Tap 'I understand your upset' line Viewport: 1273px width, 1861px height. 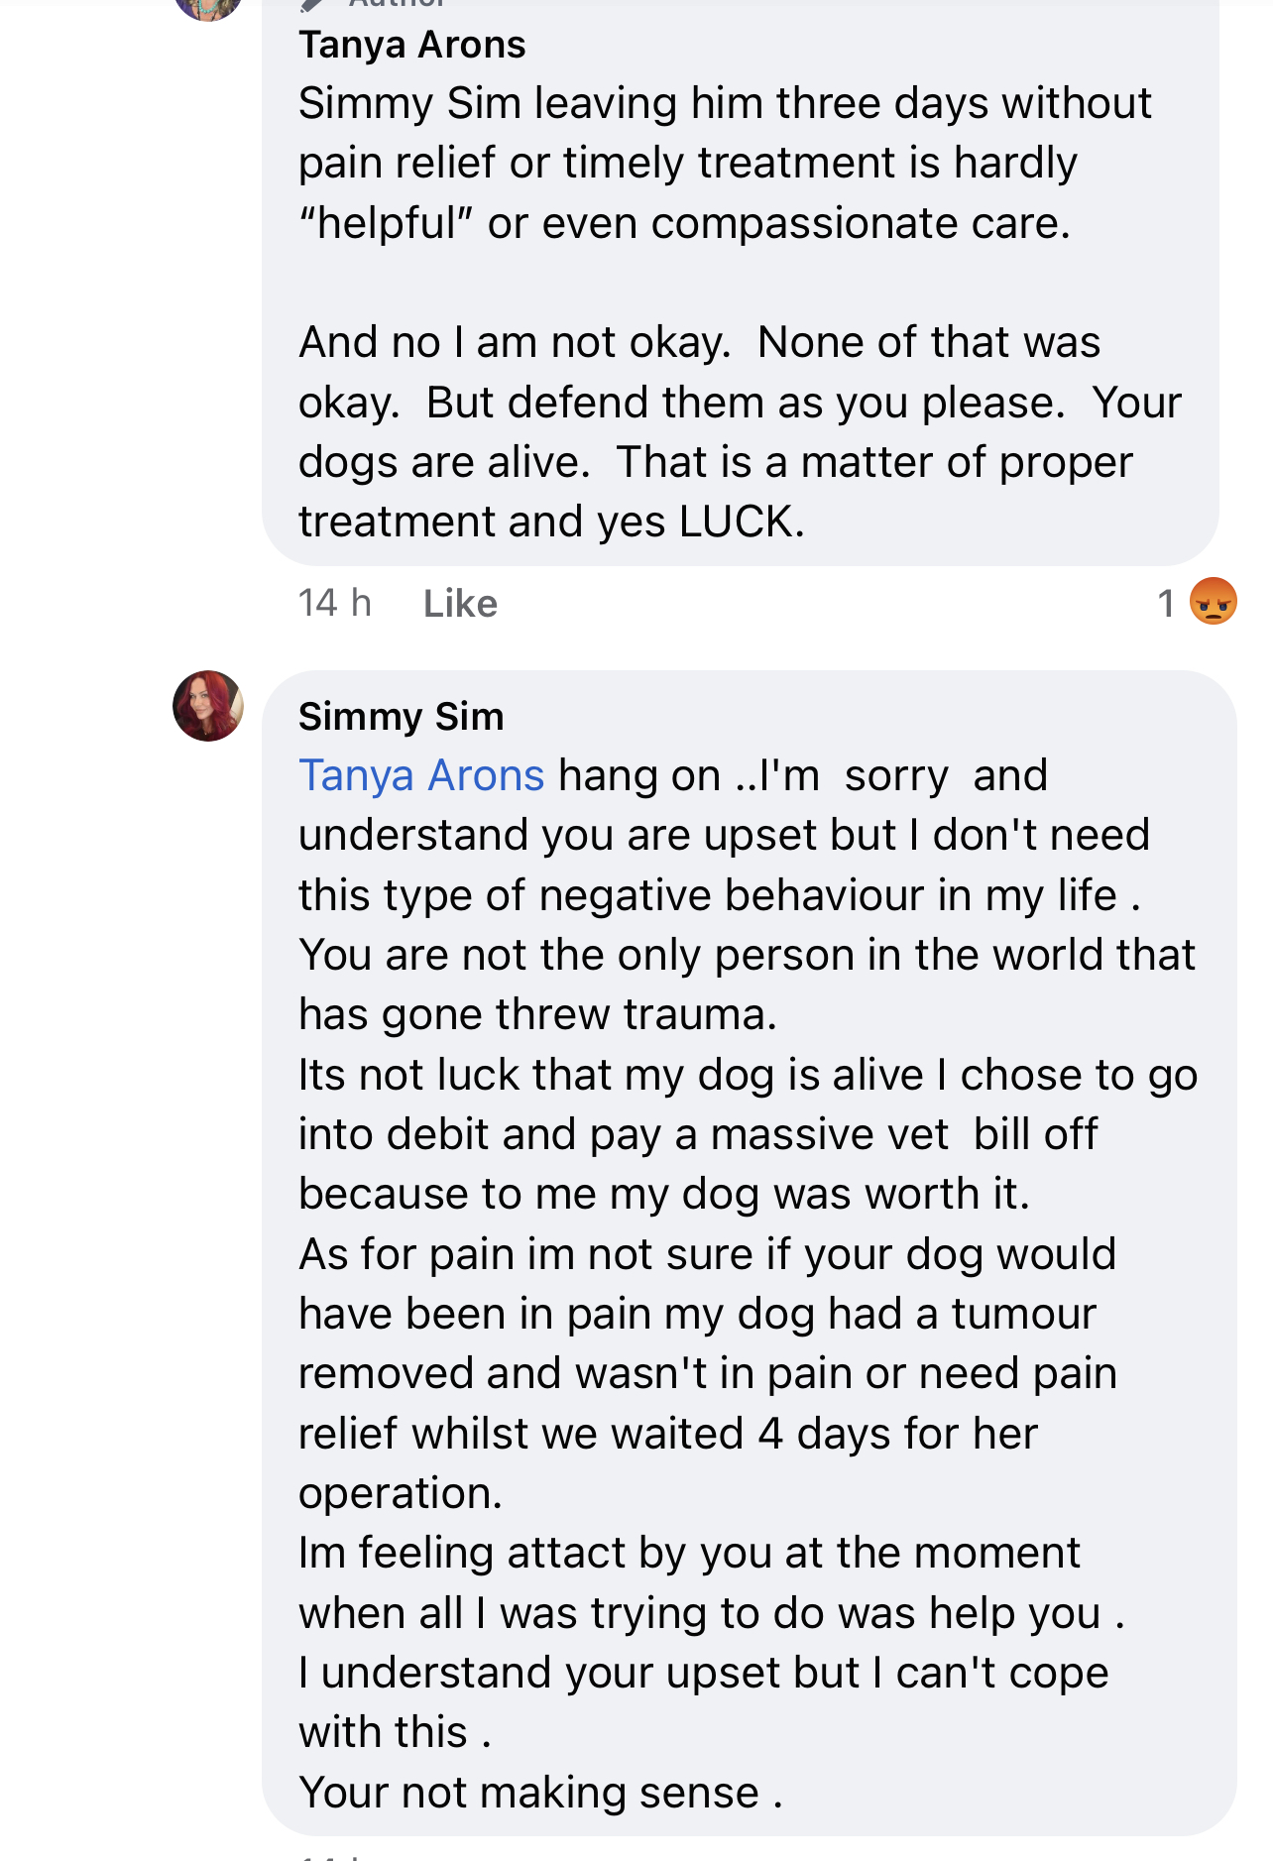coord(704,1702)
